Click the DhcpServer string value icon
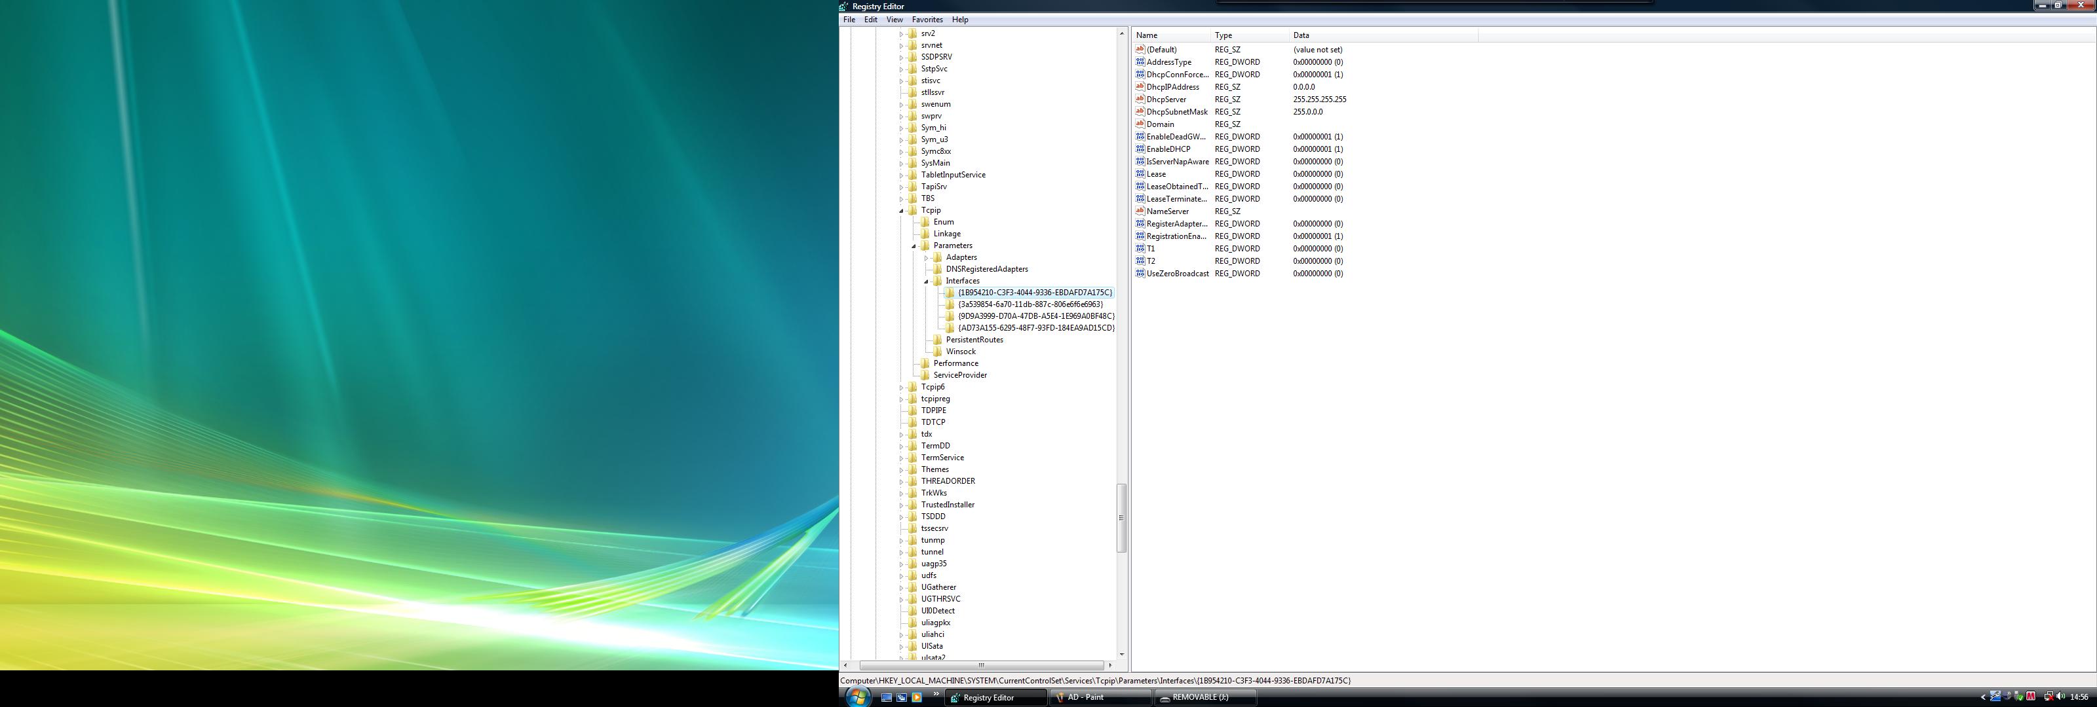Viewport: 2097px width, 707px height. [1140, 100]
